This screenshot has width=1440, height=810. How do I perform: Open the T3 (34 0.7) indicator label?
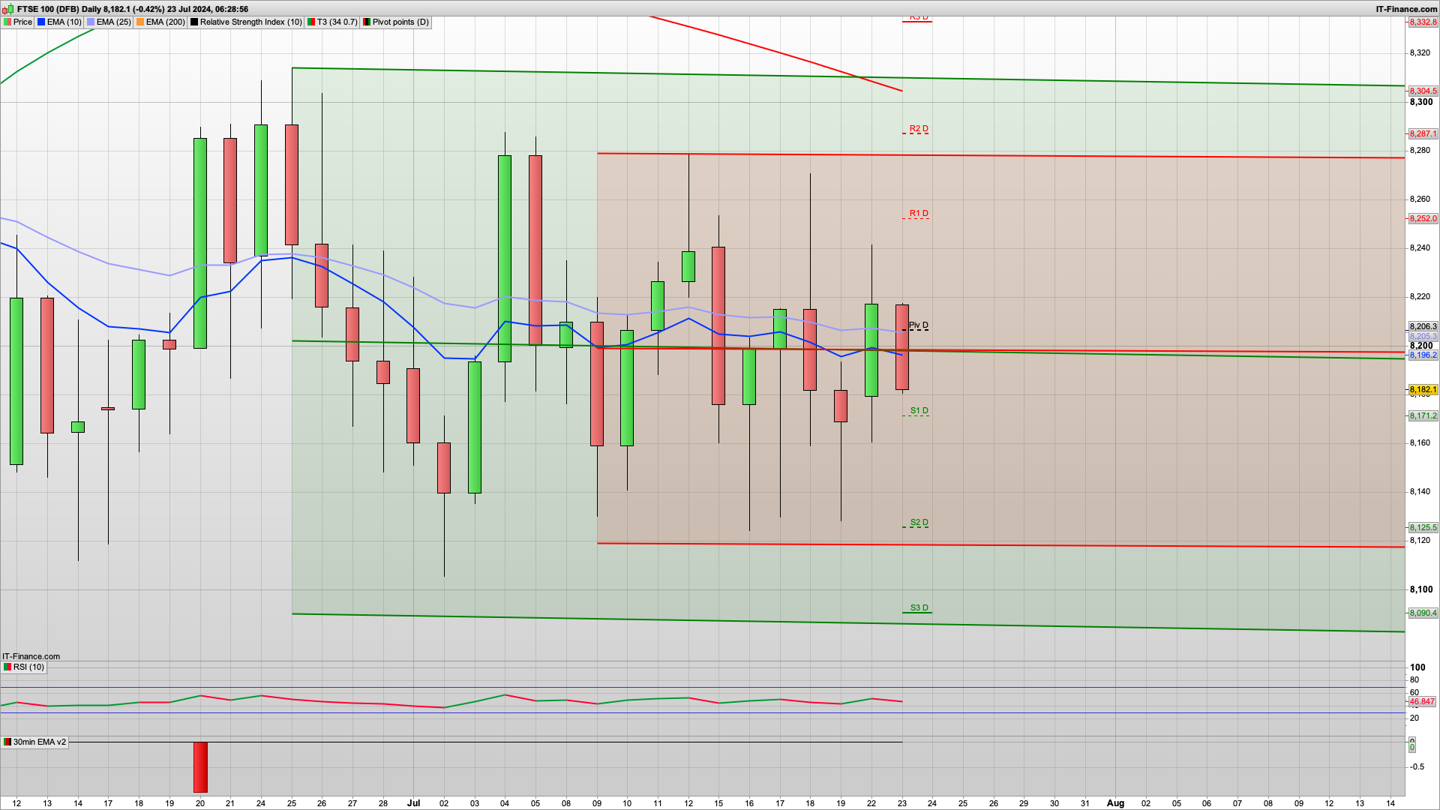(332, 22)
